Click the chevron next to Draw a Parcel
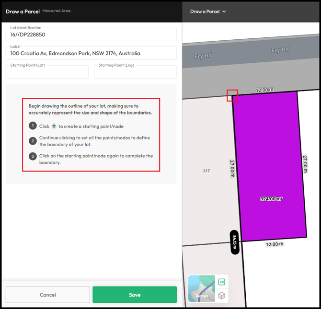 (224, 11)
